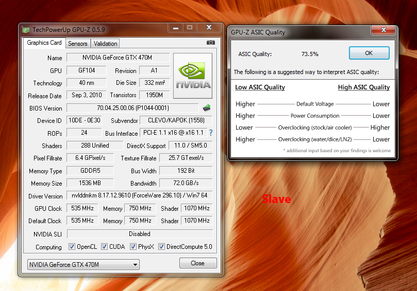The image size is (417, 291).
Task: Click Overclocking (stock/air cooler) label
Action: coord(315,128)
